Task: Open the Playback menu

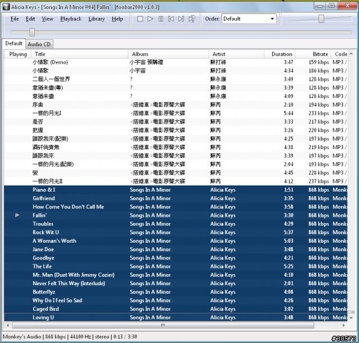Action: pos(71,18)
